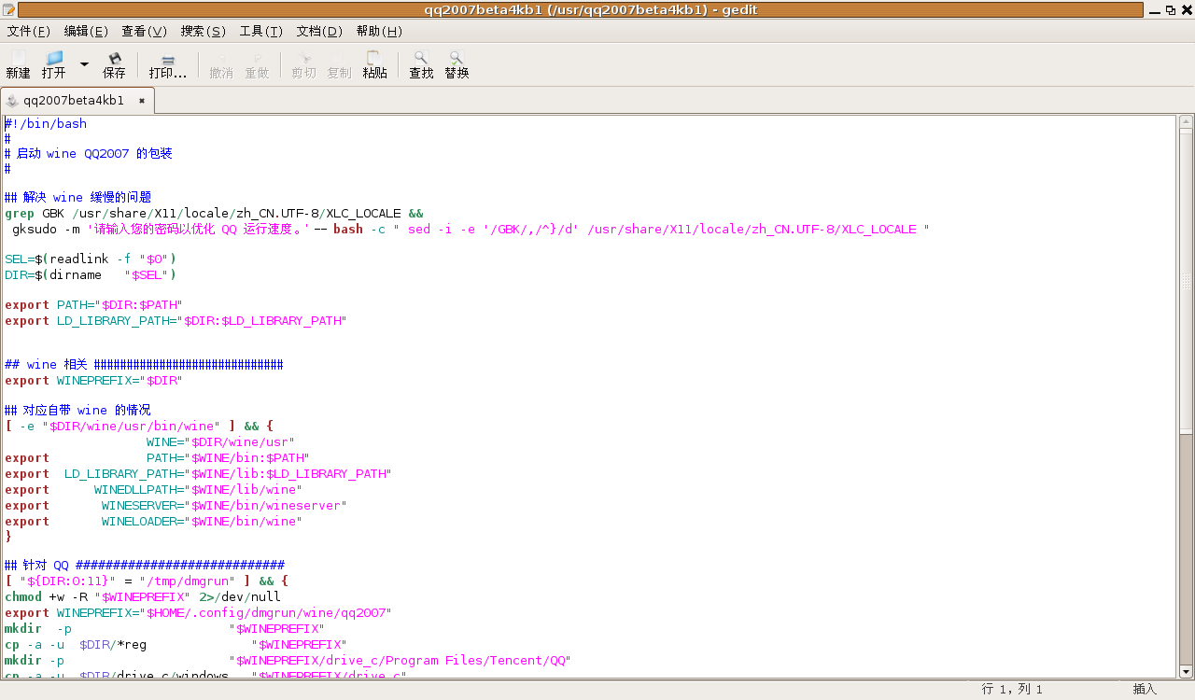Click the 'SEL=$(readlink -f "$0")' line
Viewport: 1195px width, 700px height.
coord(91,259)
